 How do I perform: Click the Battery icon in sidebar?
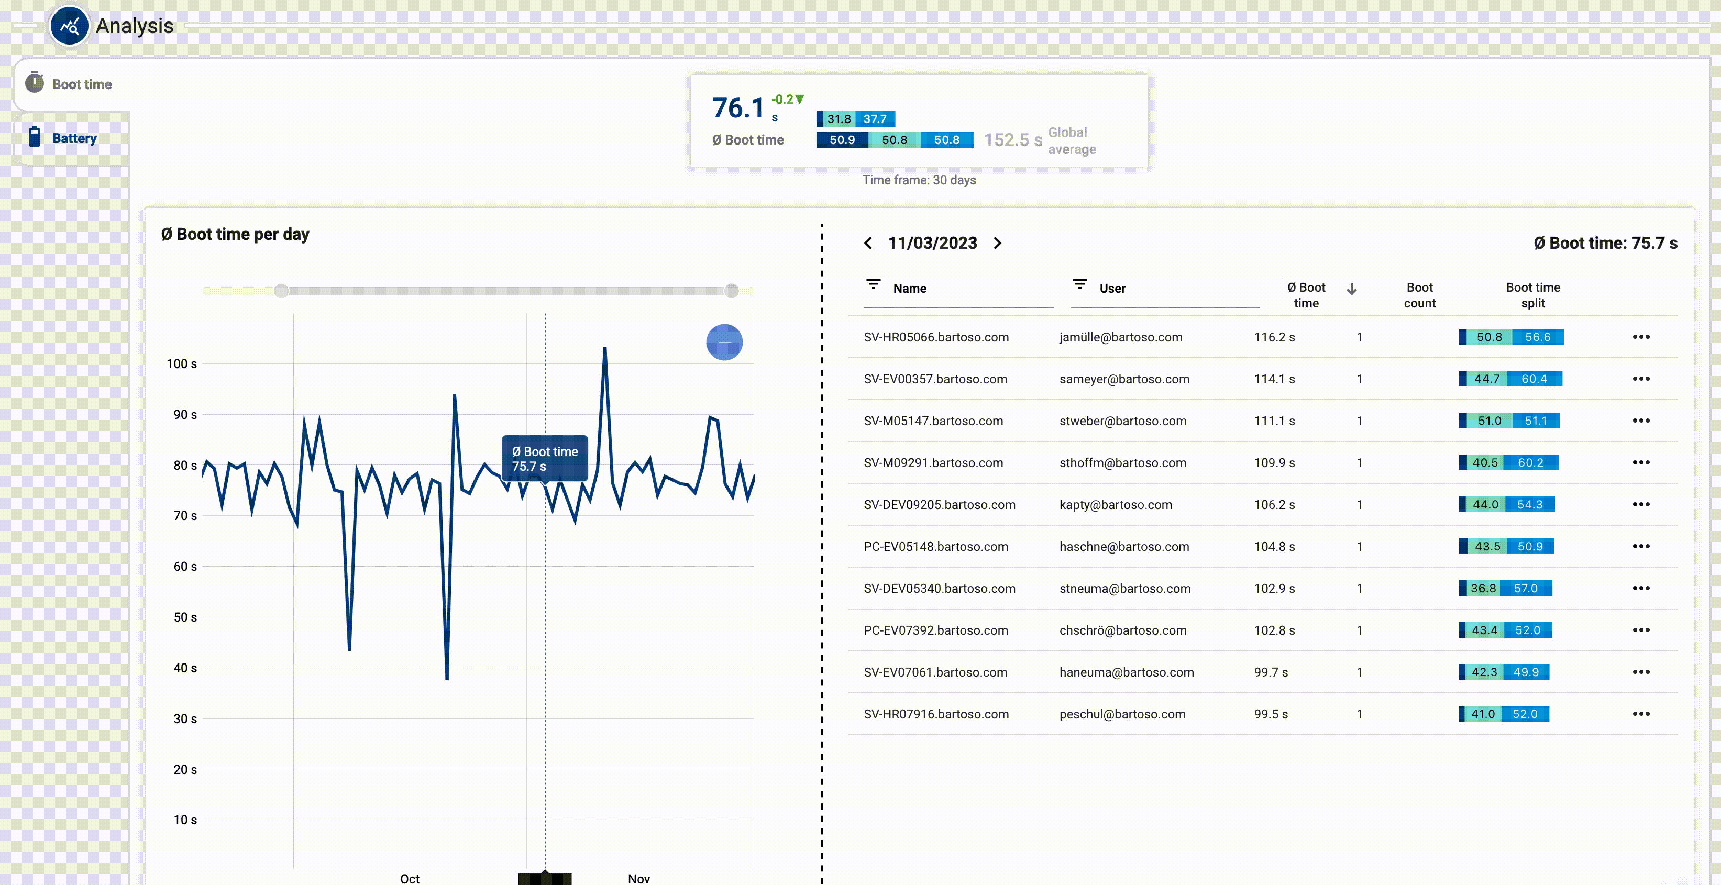point(35,136)
